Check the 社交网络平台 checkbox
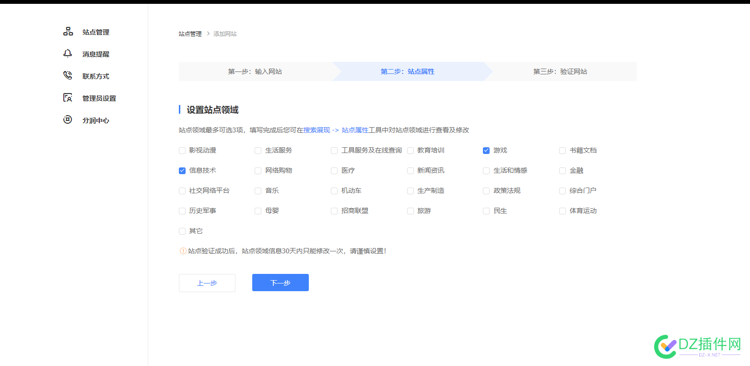This screenshot has width=750, height=366. 182,191
